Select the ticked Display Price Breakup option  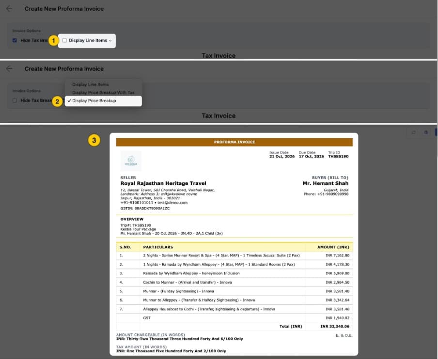(103, 101)
